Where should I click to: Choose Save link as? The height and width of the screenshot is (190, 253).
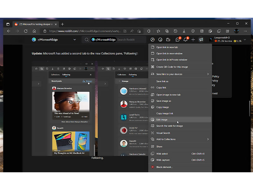point(180,81)
